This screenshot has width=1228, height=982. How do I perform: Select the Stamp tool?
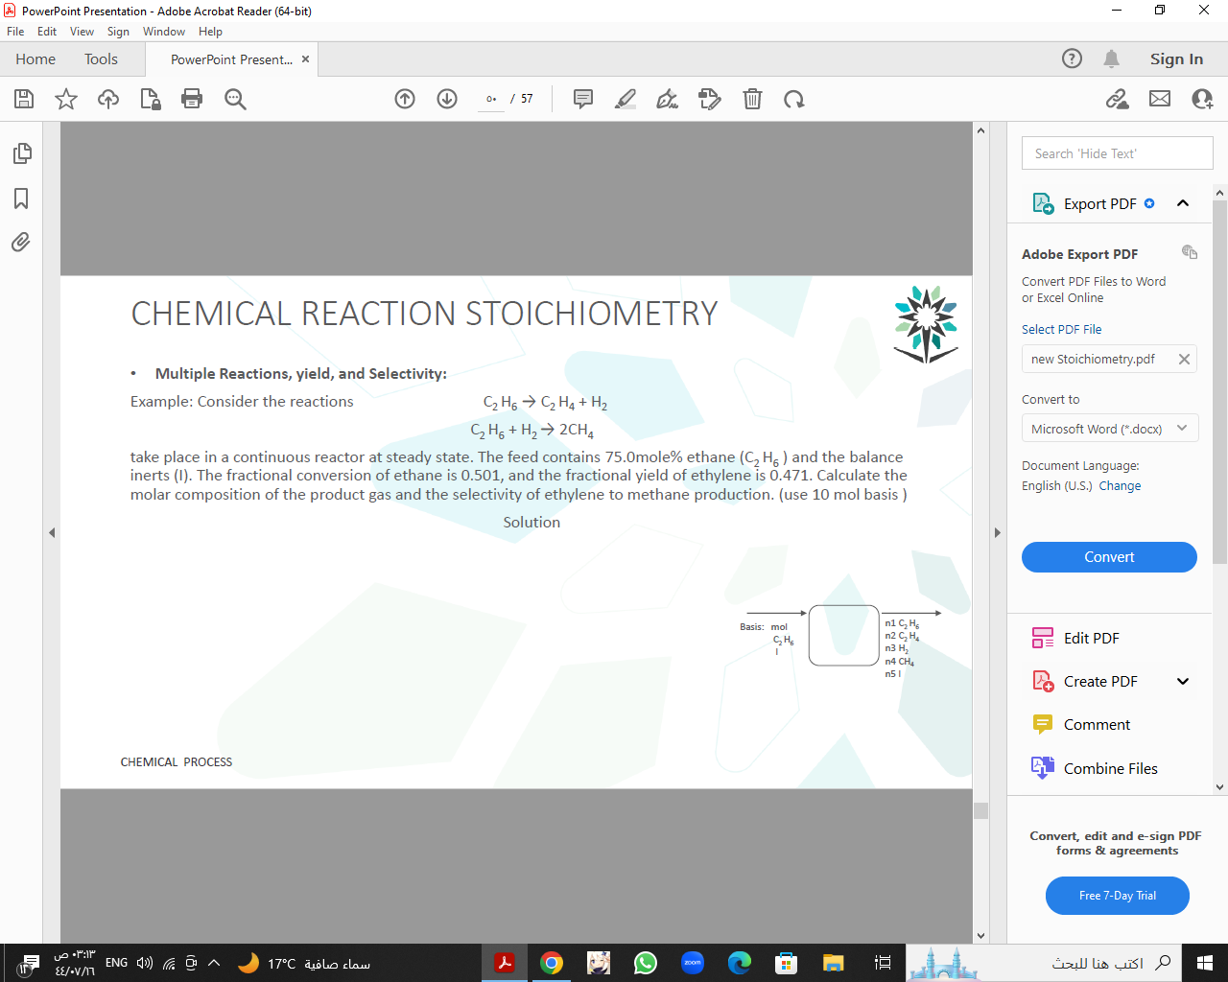pos(709,99)
